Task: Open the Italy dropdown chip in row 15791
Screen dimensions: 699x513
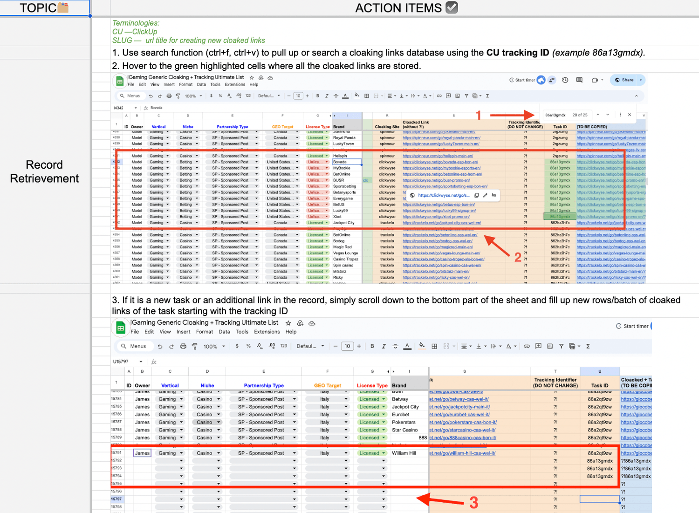Action: (x=328, y=453)
